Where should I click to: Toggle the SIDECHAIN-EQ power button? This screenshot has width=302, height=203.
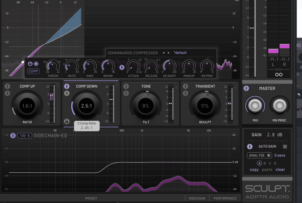(x=13, y=136)
